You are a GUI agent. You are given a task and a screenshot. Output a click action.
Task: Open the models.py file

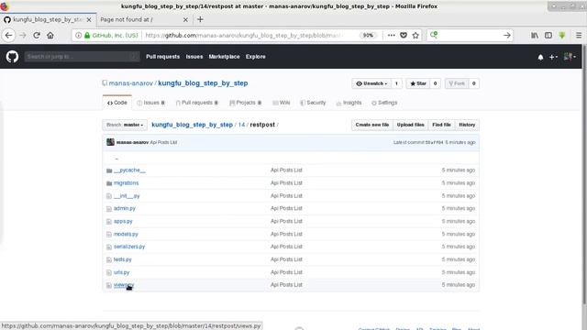126,234
